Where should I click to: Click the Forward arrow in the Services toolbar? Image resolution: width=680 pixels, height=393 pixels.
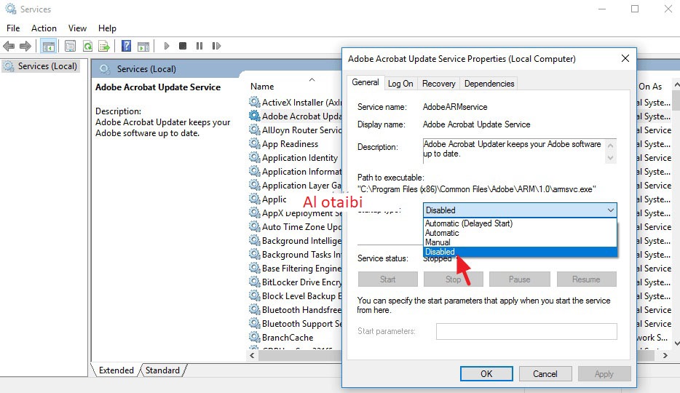25,46
